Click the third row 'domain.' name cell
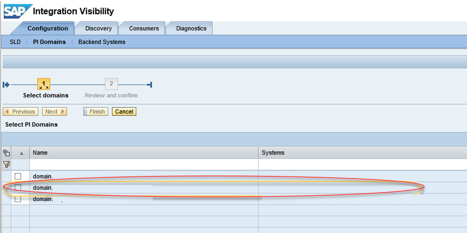467x233 pixels. point(144,199)
